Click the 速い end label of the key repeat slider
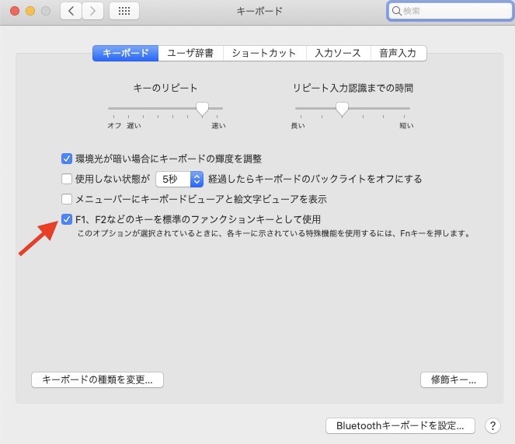The height and width of the screenshot is (444, 515). [x=218, y=126]
